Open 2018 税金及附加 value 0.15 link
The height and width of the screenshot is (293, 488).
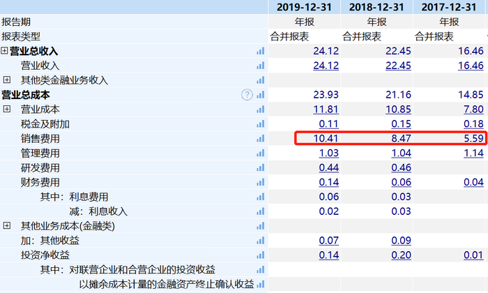click(x=401, y=124)
